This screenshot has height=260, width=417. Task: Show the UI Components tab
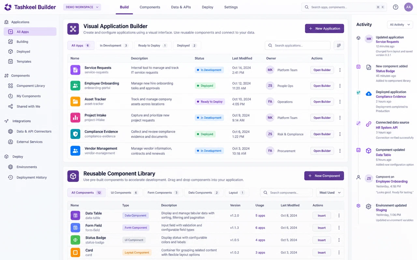pyautogui.click(x=124, y=193)
